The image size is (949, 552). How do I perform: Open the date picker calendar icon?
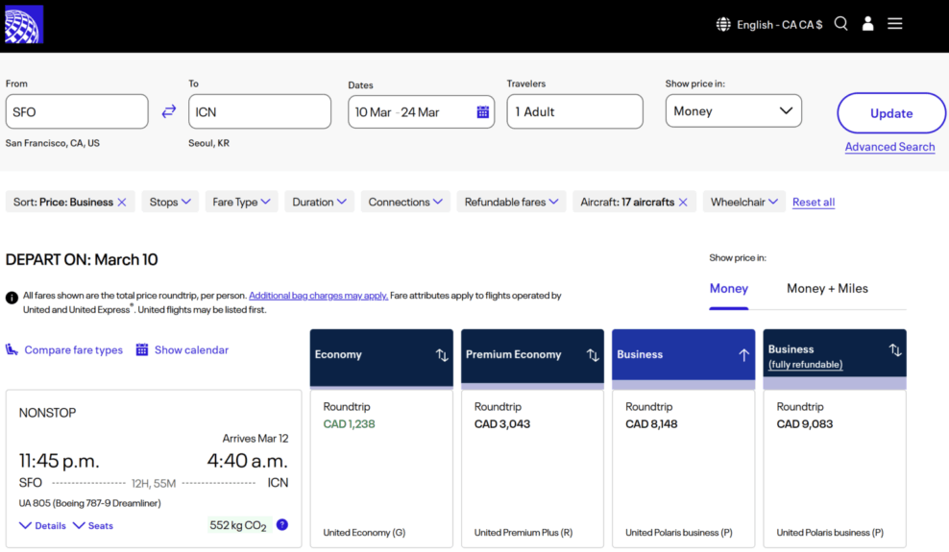point(482,112)
